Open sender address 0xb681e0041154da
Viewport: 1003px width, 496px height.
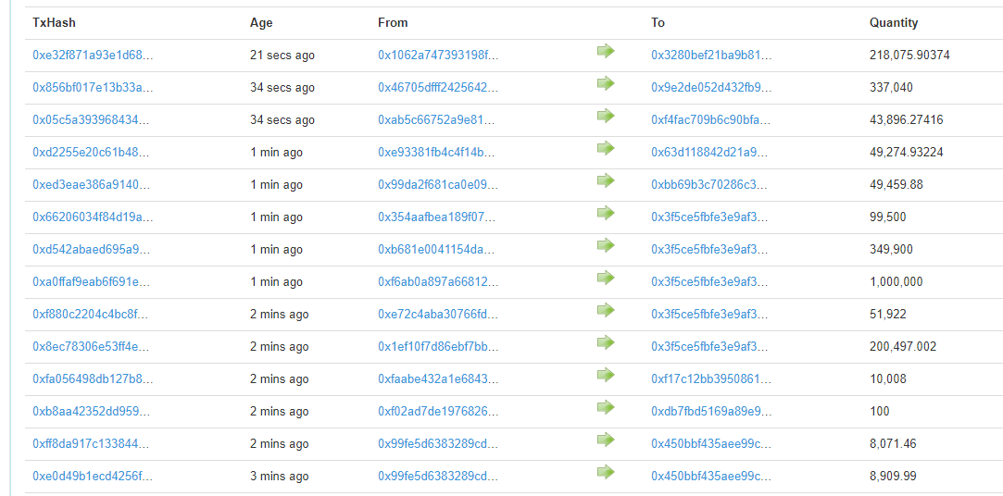[x=437, y=250]
